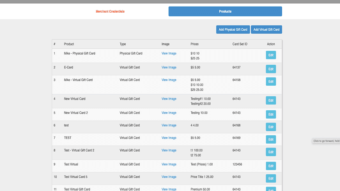
Task: View image for Test - Virtual Gift Card 2
Action: [x=169, y=150]
